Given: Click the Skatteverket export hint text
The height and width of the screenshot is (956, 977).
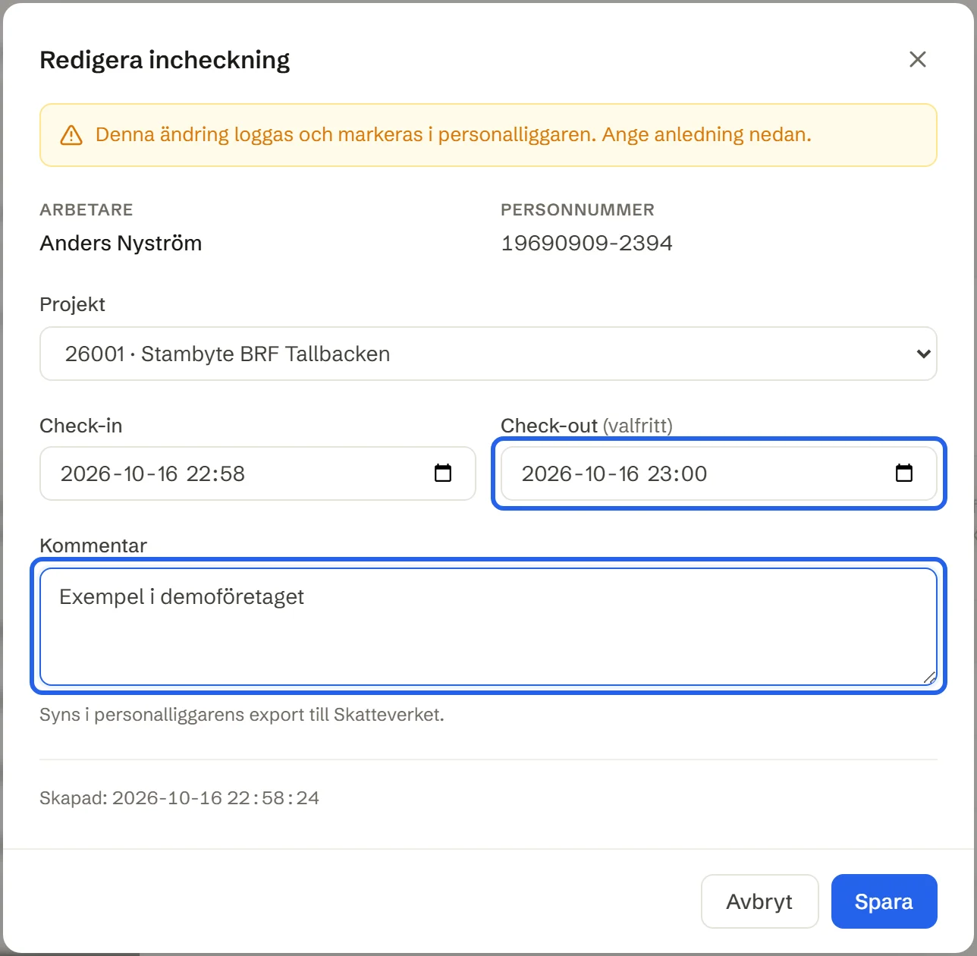Looking at the screenshot, I should [242, 715].
